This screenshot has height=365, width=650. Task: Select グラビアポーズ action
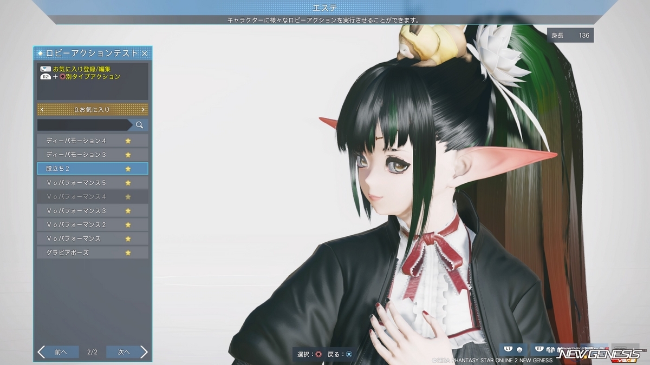[x=92, y=253]
